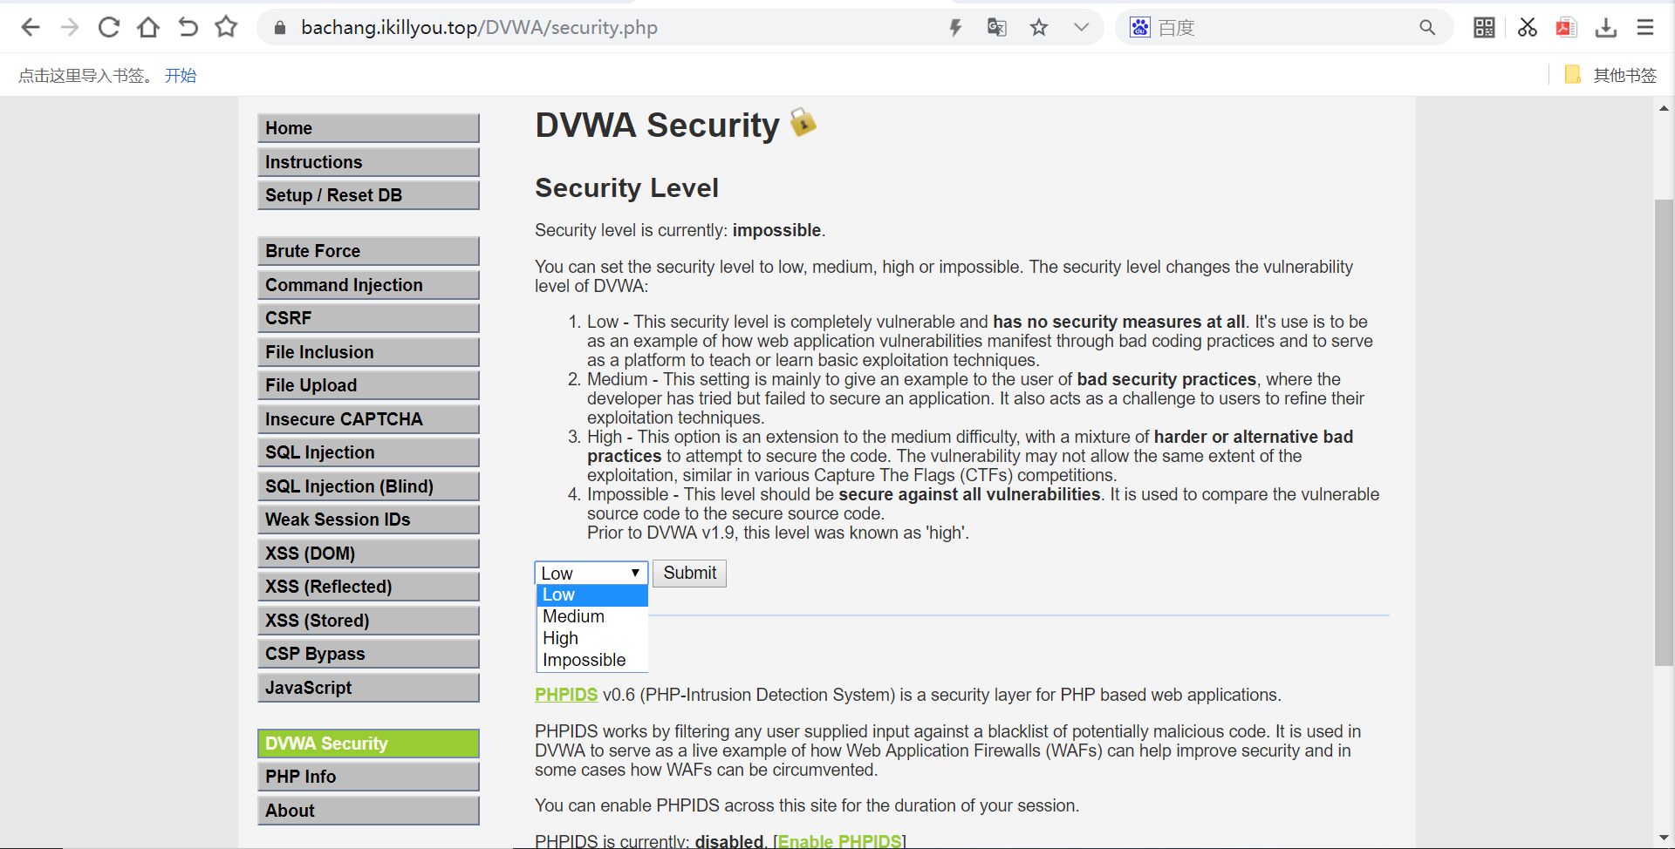Go back with the browser back arrow

click(x=31, y=28)
